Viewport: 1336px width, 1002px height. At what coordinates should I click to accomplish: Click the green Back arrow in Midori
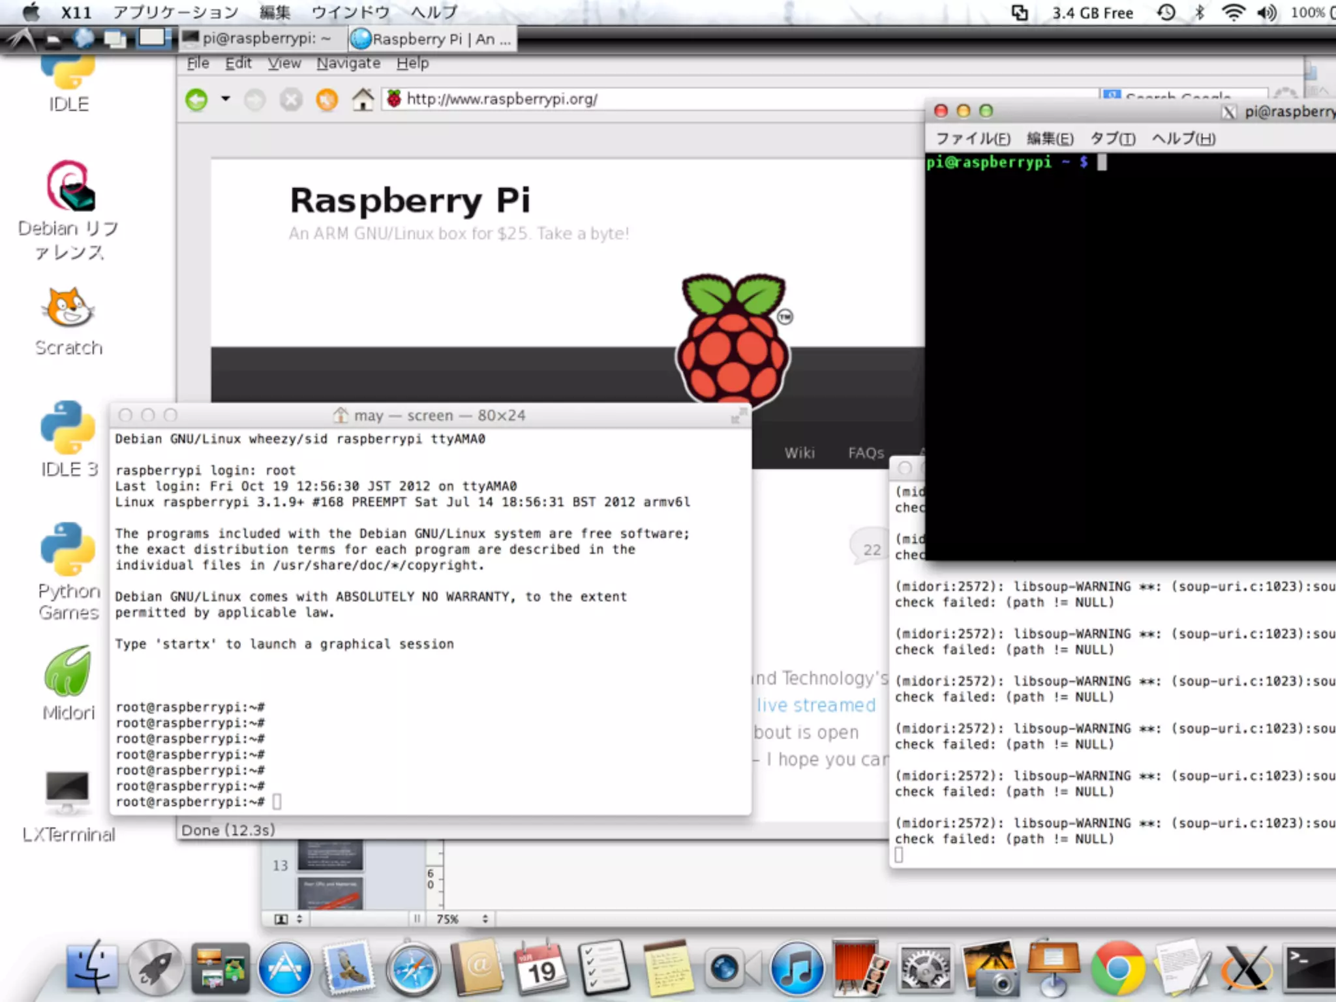(196, 100)
